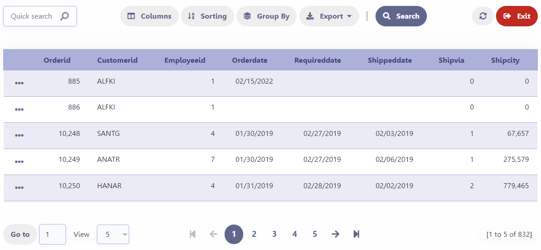Click the quick search magnifier icon
This screenshot has height=250, width=541.
pos(65,16)
